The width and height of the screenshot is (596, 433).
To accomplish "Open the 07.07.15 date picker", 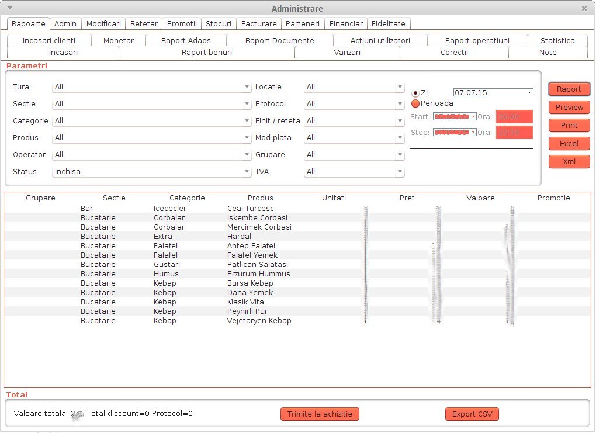I will (493, 92).
